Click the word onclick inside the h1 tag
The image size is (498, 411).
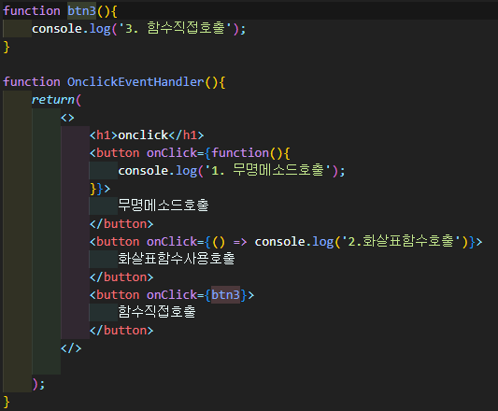coord(143,135)
